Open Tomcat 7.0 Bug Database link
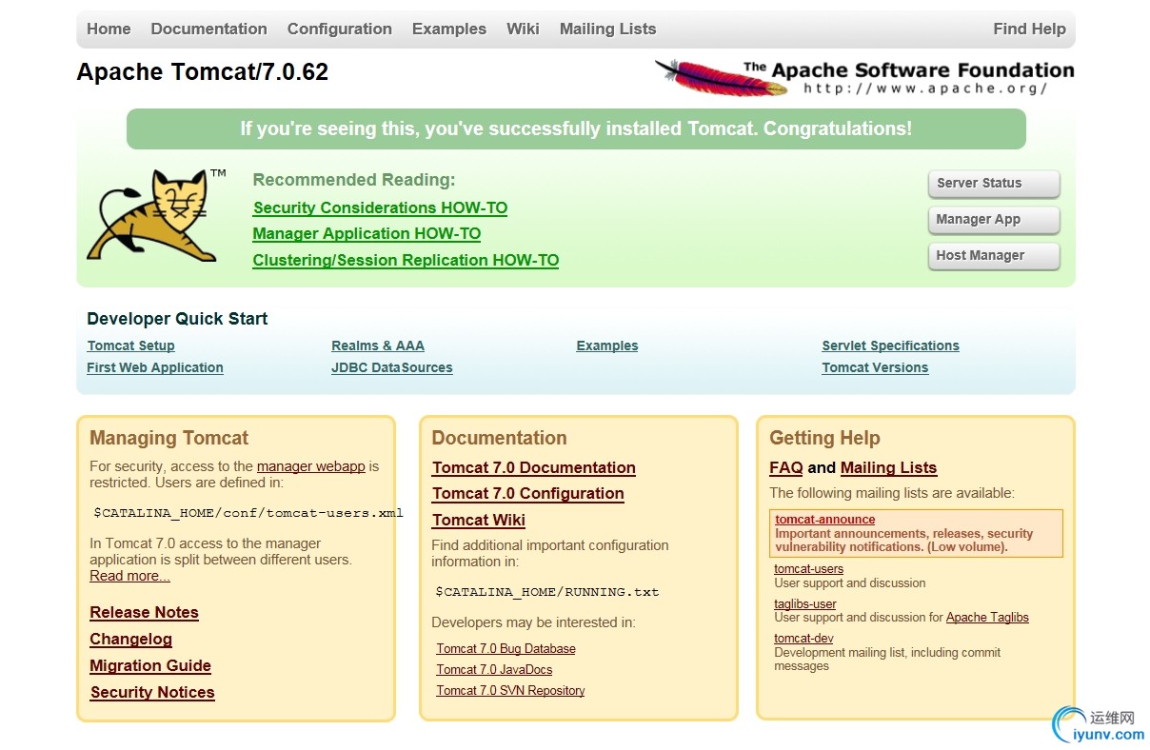Image resolution: width=1150 pixels, height=750 pixels. point(506,648)
